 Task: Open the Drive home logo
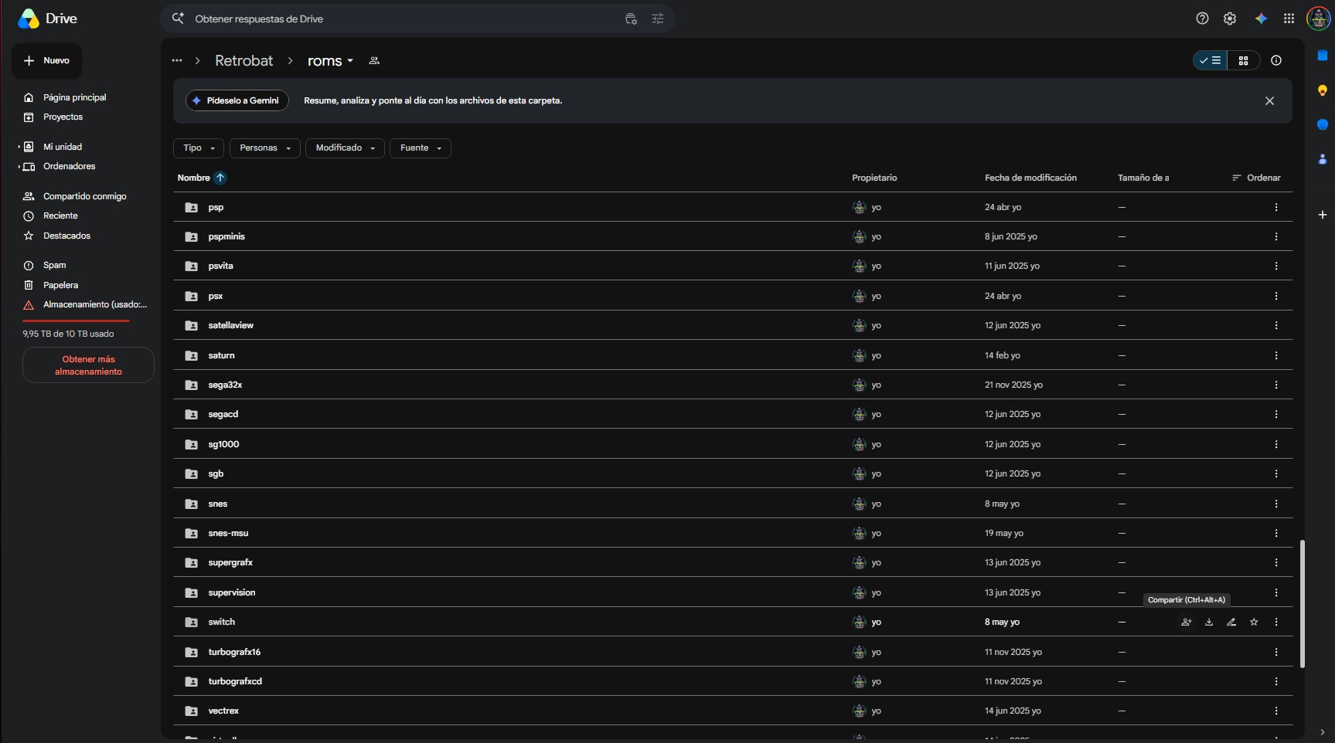[x=47, y=19]
